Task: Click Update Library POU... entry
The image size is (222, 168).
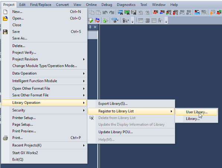Action: point(131,132)
